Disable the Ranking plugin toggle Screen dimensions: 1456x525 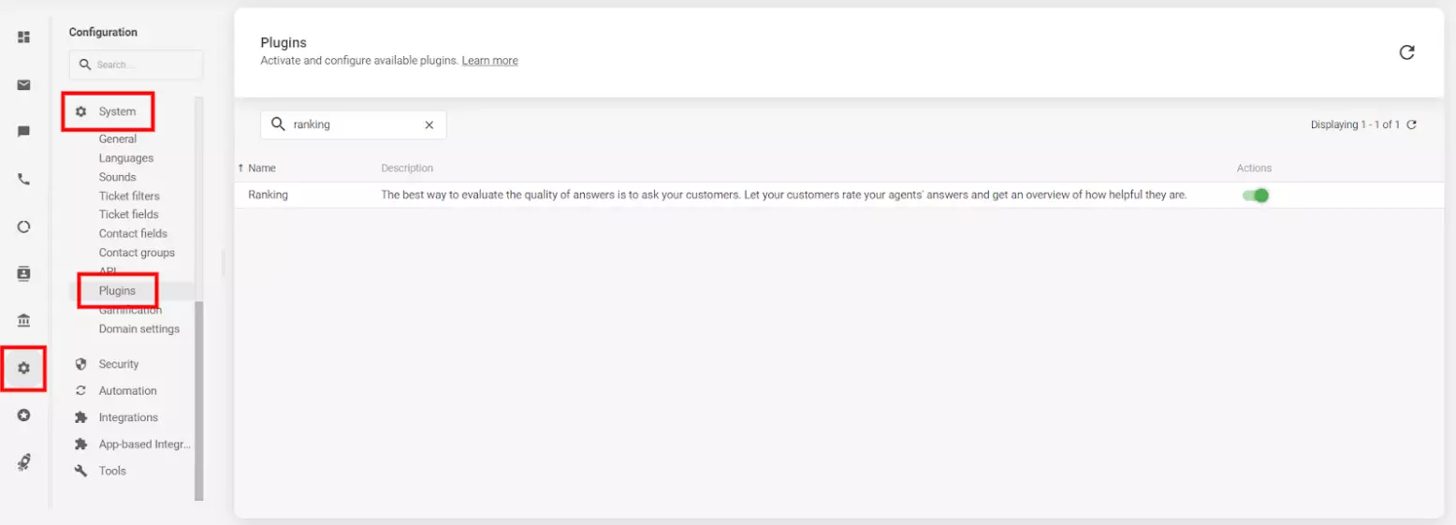click(x=1255, y=196)
